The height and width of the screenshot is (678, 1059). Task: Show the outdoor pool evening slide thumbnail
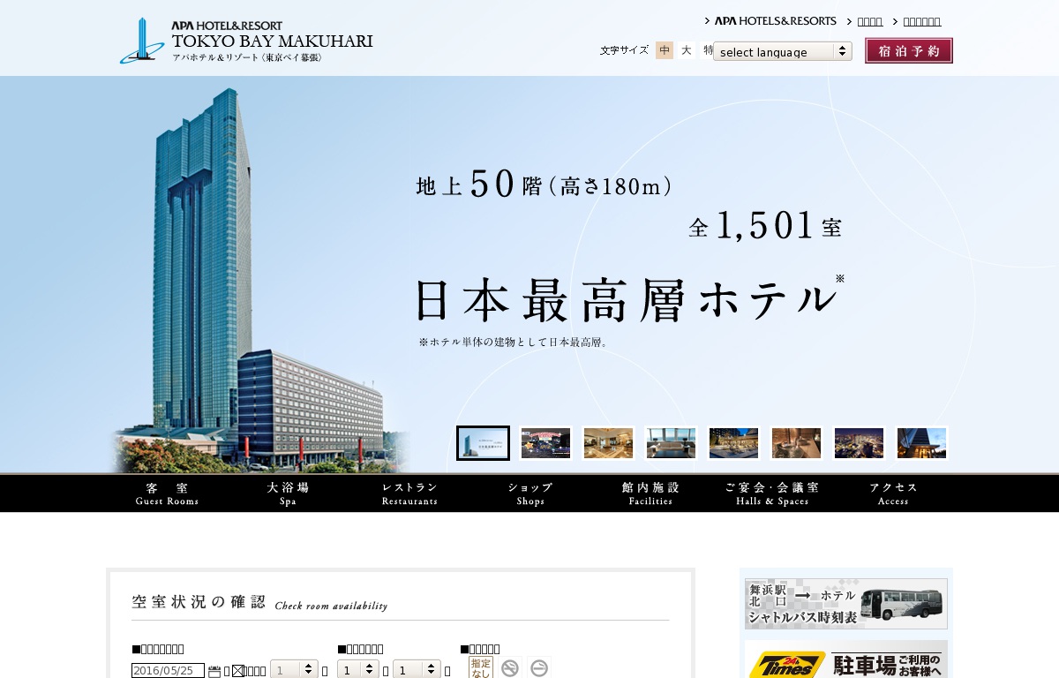[733, 443]
